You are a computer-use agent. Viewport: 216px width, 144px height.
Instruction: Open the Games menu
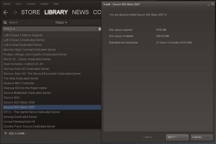[x=44, y=4]
